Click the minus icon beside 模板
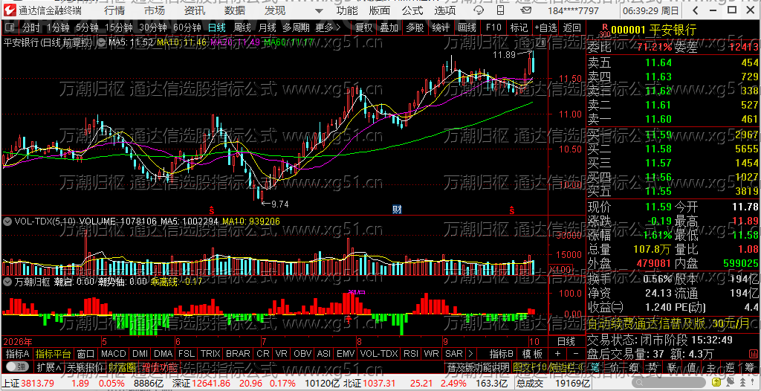This screenshot has height=391, width=761. (x=576, y=354)
